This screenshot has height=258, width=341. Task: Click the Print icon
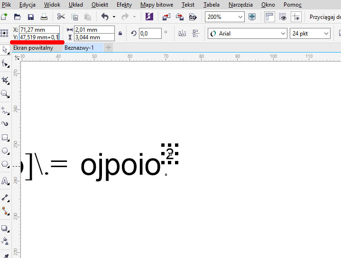(44, 17)
